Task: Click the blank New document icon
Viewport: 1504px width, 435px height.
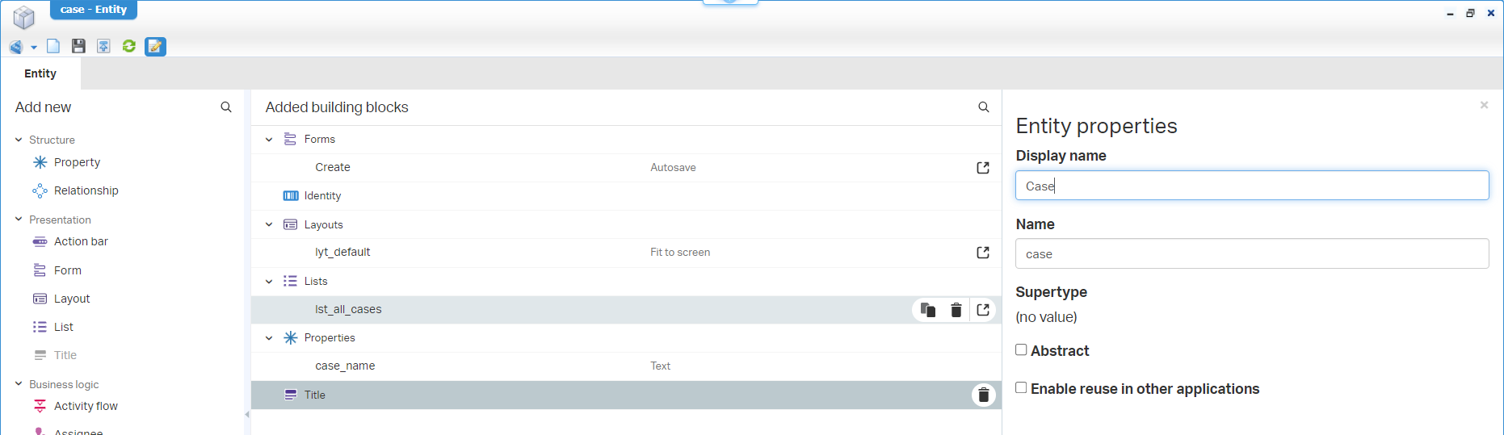Action: click(53, 46)
